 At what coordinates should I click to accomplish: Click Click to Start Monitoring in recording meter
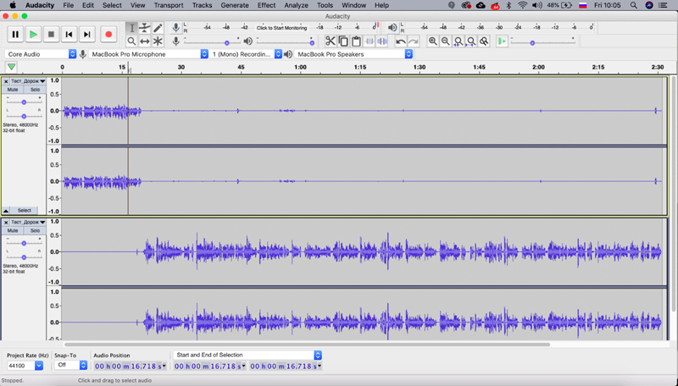click(x=282, y=28)
